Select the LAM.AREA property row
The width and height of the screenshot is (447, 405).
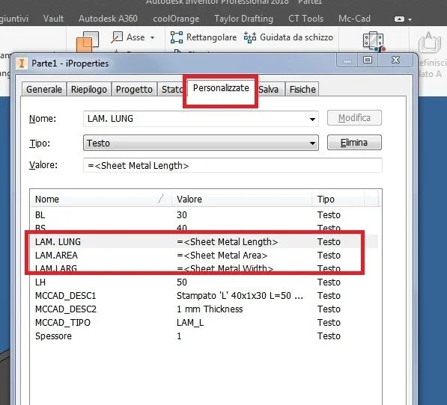[204, 255]
